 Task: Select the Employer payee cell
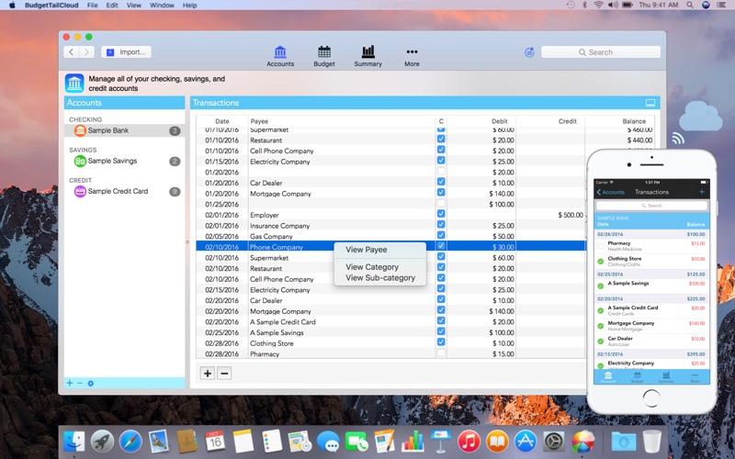click(265, 215)
